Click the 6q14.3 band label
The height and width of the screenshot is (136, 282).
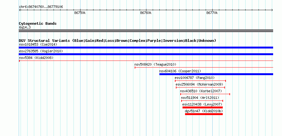point(25,27)
